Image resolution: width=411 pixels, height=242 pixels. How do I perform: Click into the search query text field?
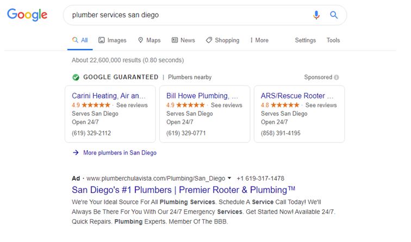(189, 15)
